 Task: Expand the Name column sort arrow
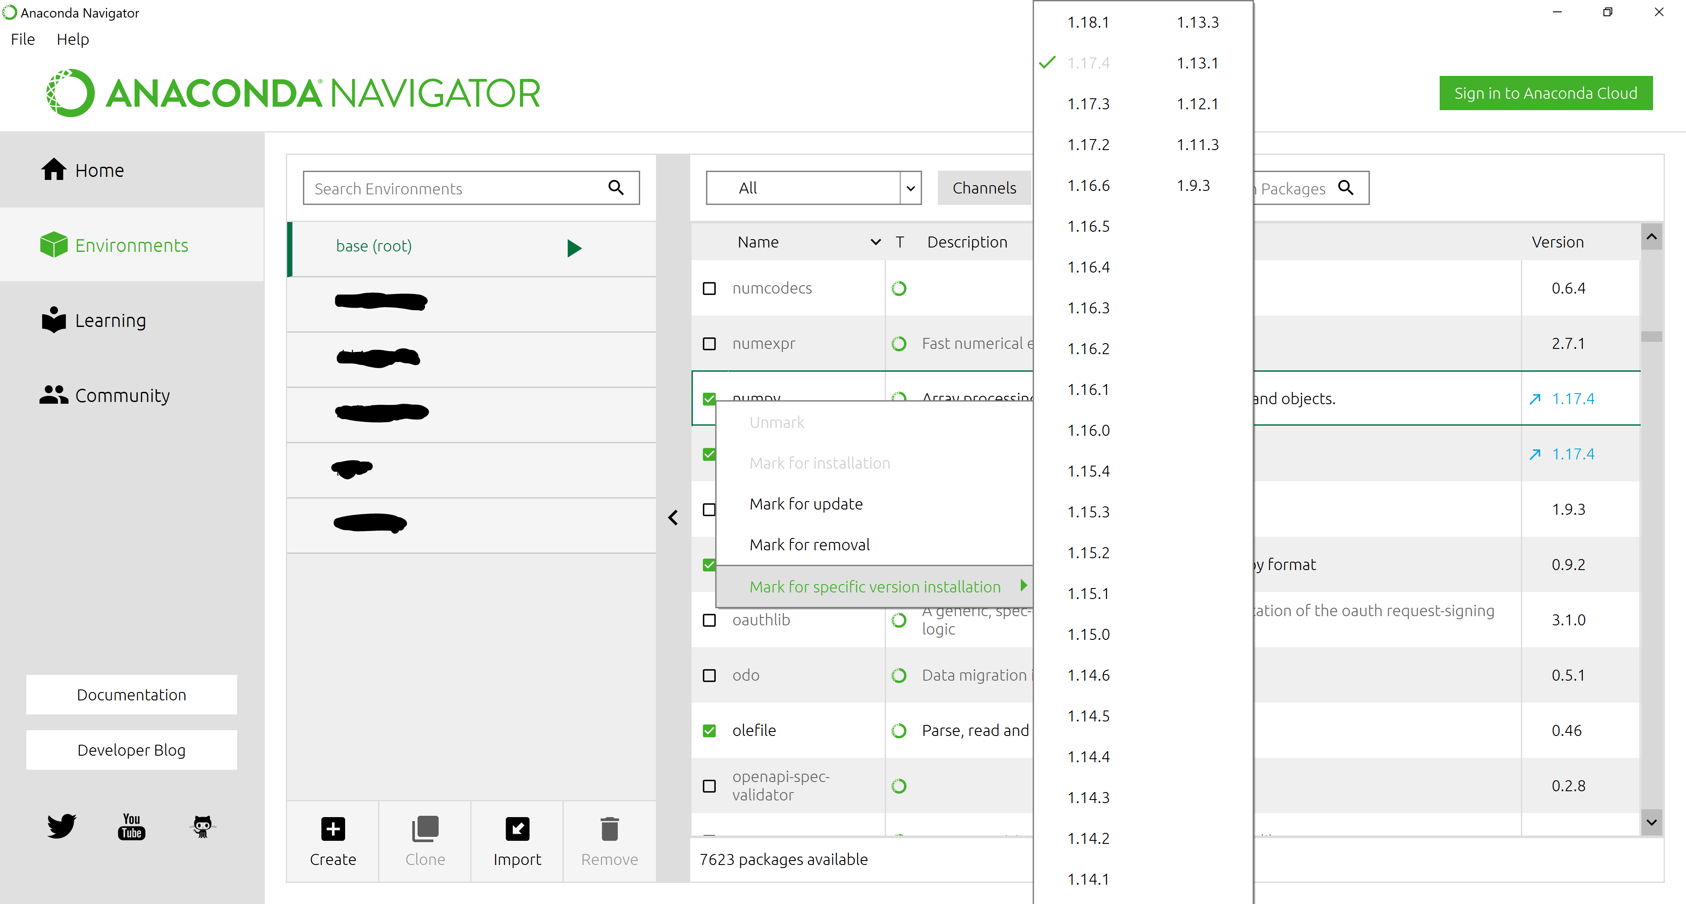coord(875,242)
